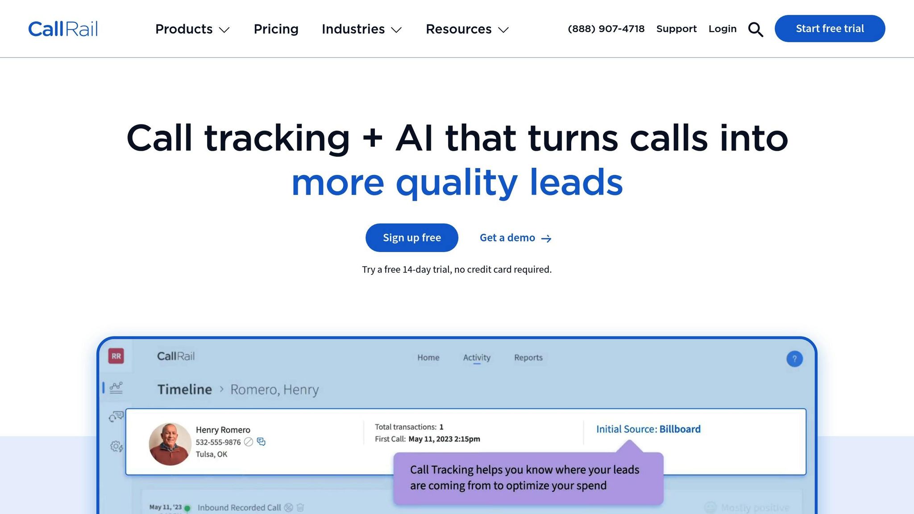This screenshot has width=914, height=514.
Task: Click trash icon next to Inbound Recorded Call
Action: pos(300,507)
